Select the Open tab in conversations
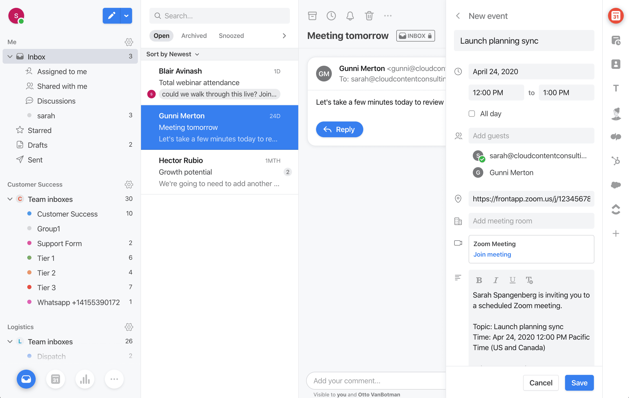 click(x=161, y=36)
